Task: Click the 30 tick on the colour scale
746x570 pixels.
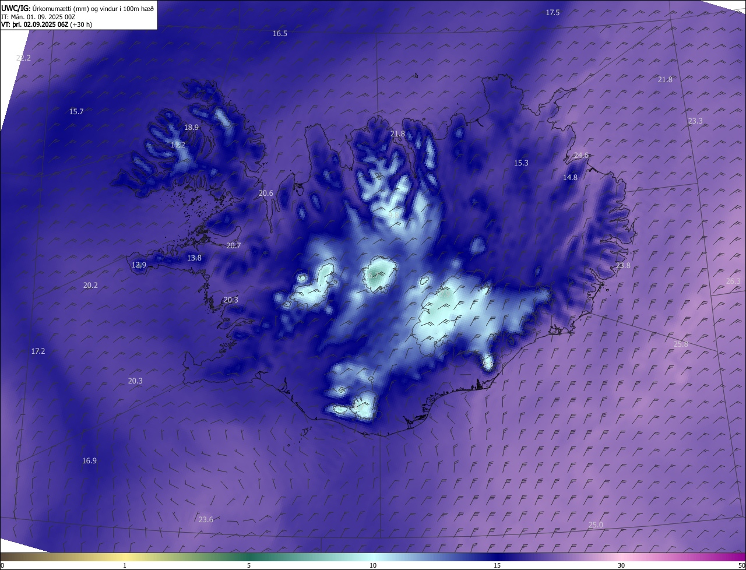Action: pyautogui.click(x=621, y=566)
